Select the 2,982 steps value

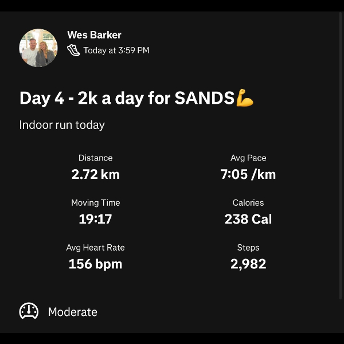coord(248,264)
